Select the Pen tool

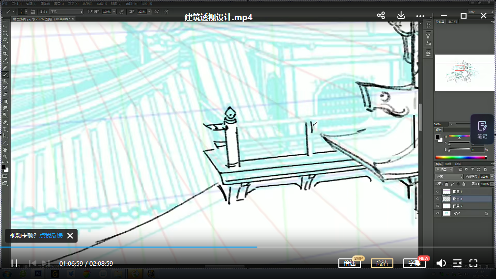5,122
